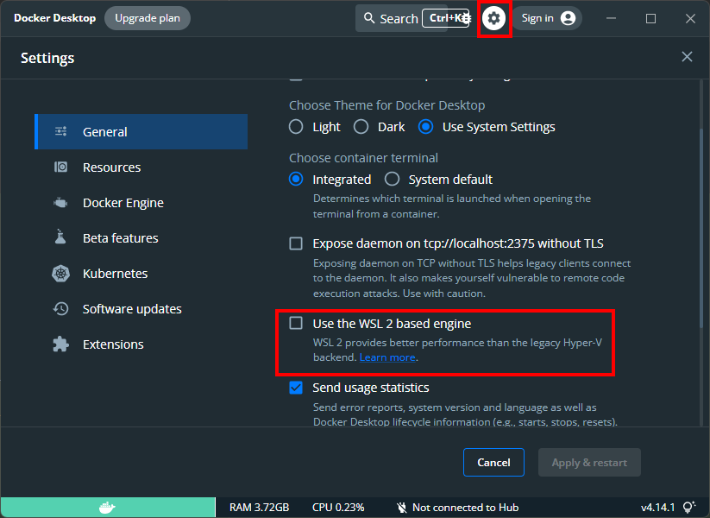The image size is (710, 518).
Task: Maximize the Docker Desktop window
Action: [x=650, y=18]
